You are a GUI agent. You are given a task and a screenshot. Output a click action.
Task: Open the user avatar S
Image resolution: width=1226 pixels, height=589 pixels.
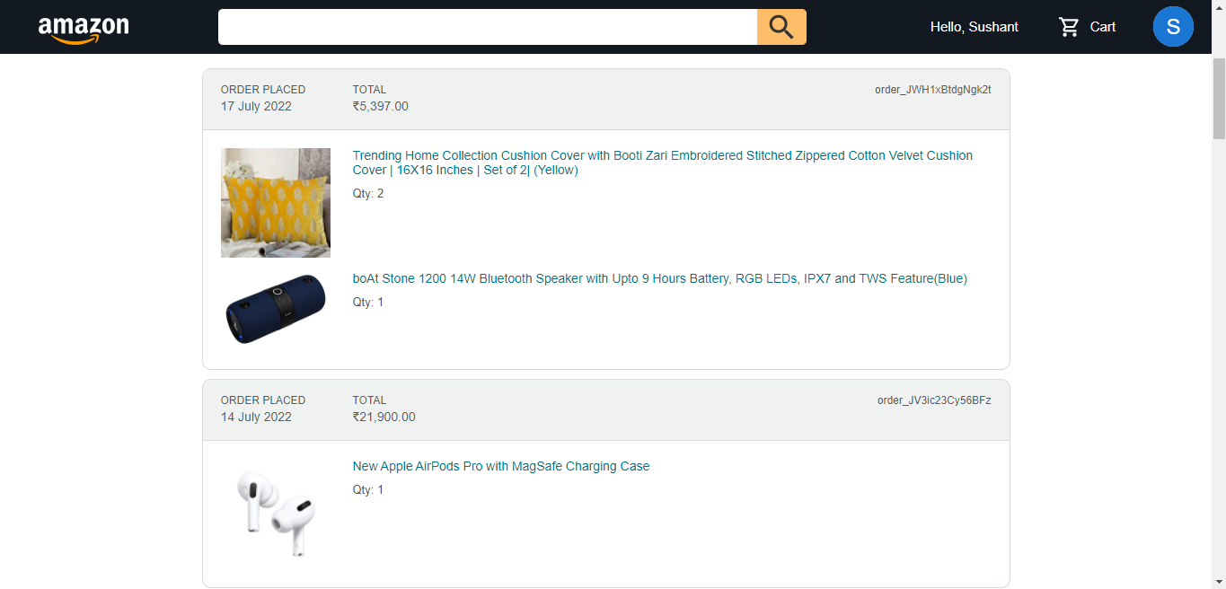[x=1173, y=27]
